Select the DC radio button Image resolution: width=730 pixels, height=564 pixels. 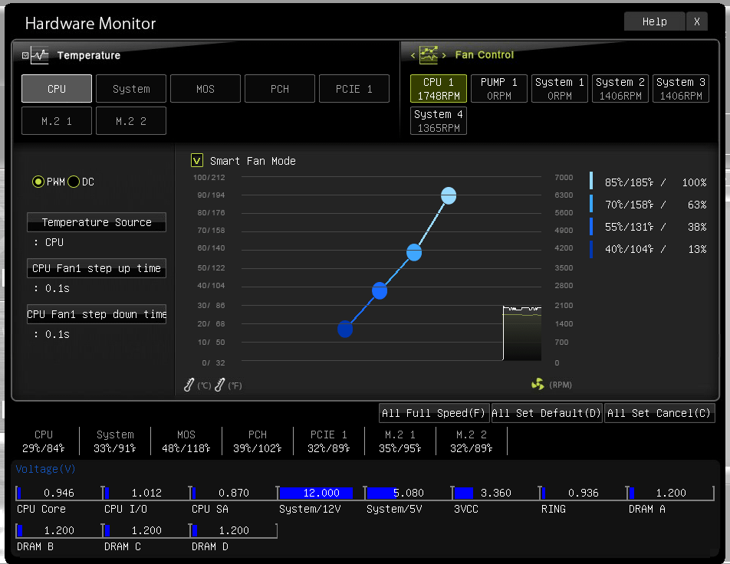(x=74, y=182)
